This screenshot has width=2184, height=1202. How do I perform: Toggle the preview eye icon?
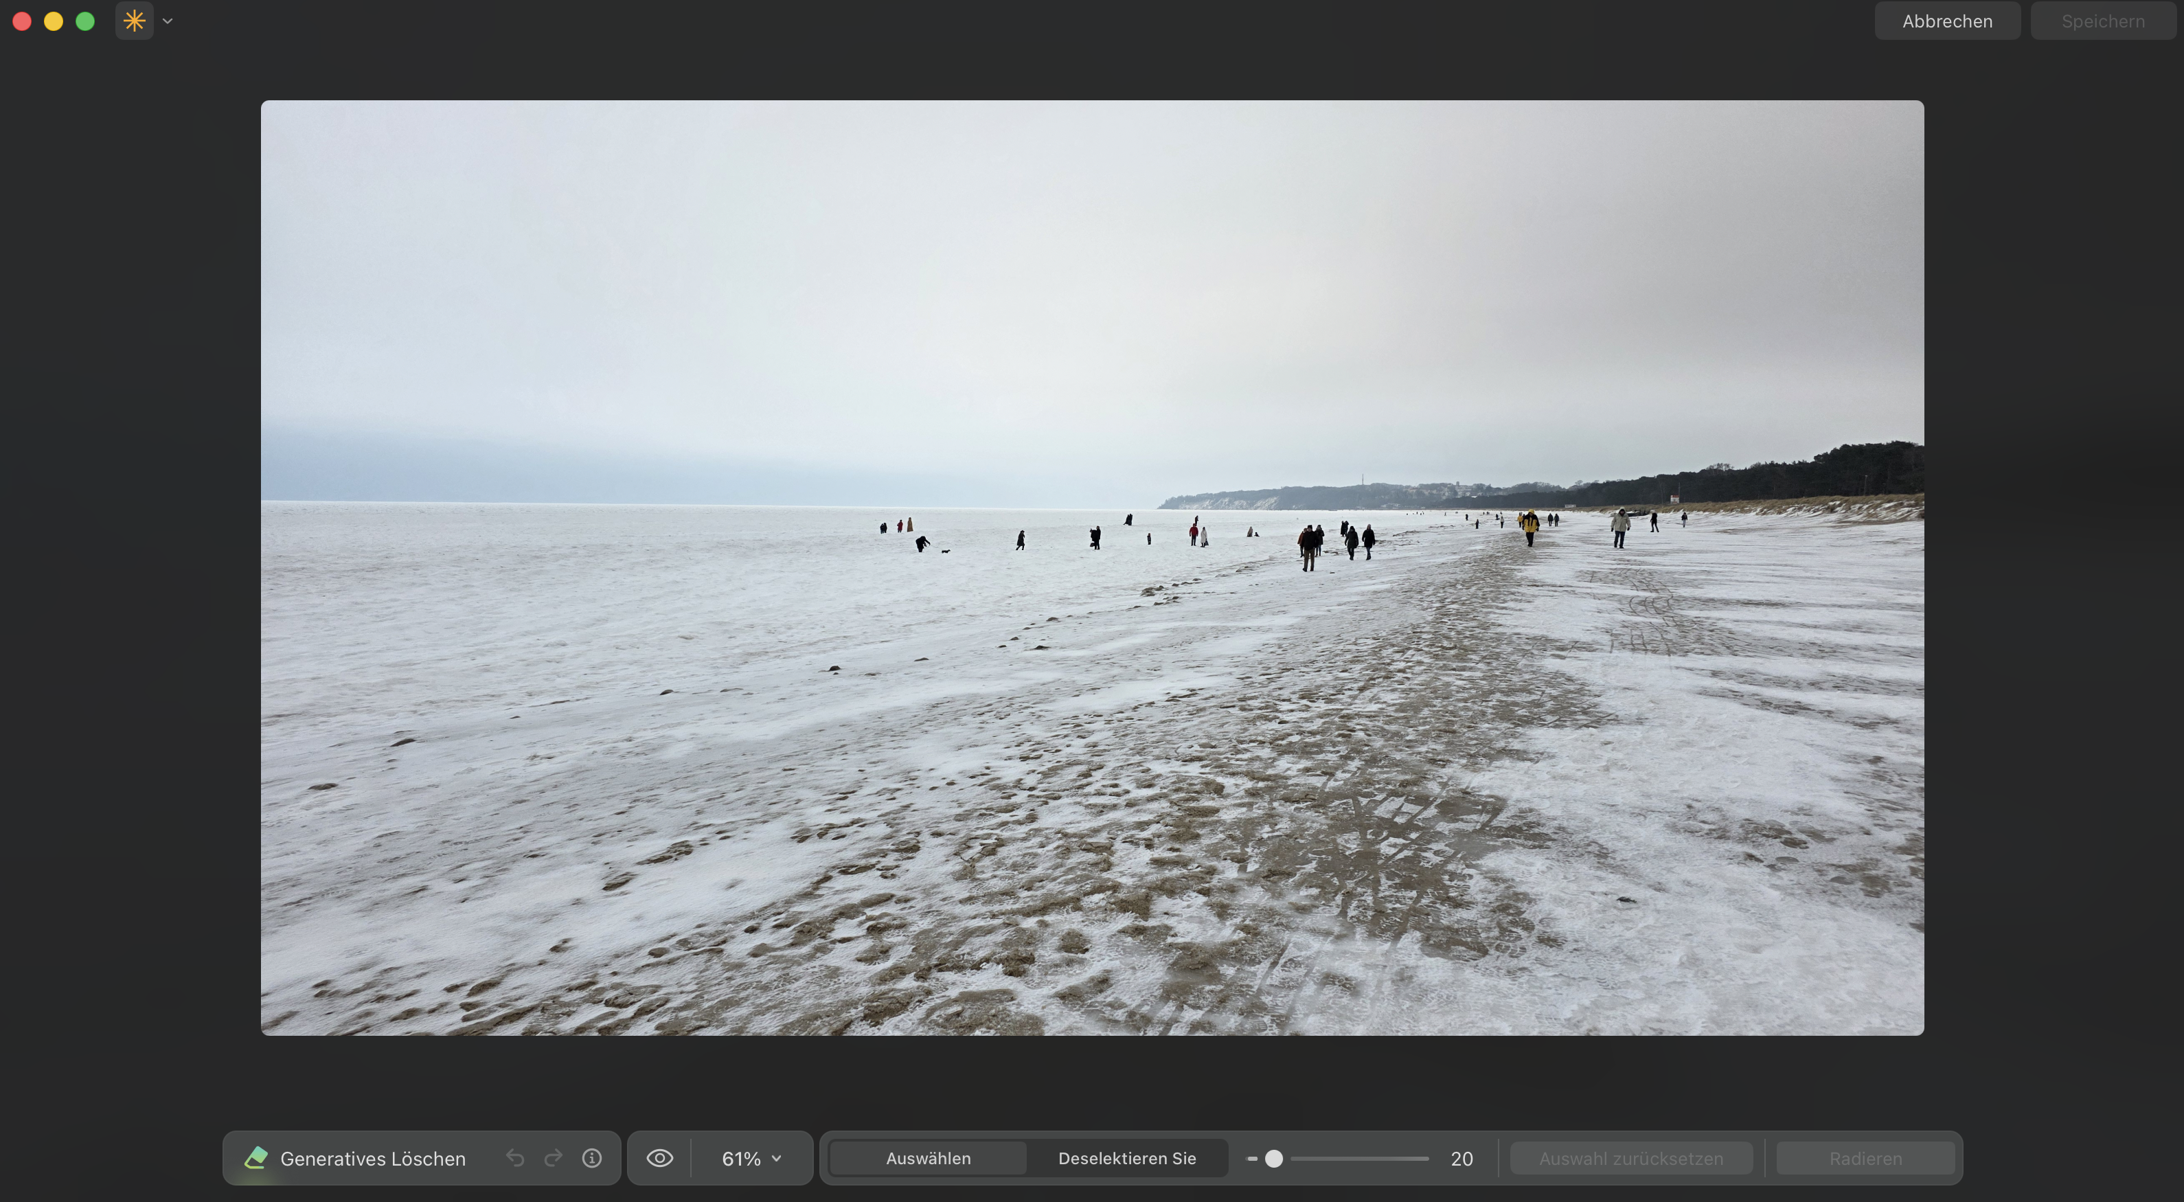[x=659, y=1158]
